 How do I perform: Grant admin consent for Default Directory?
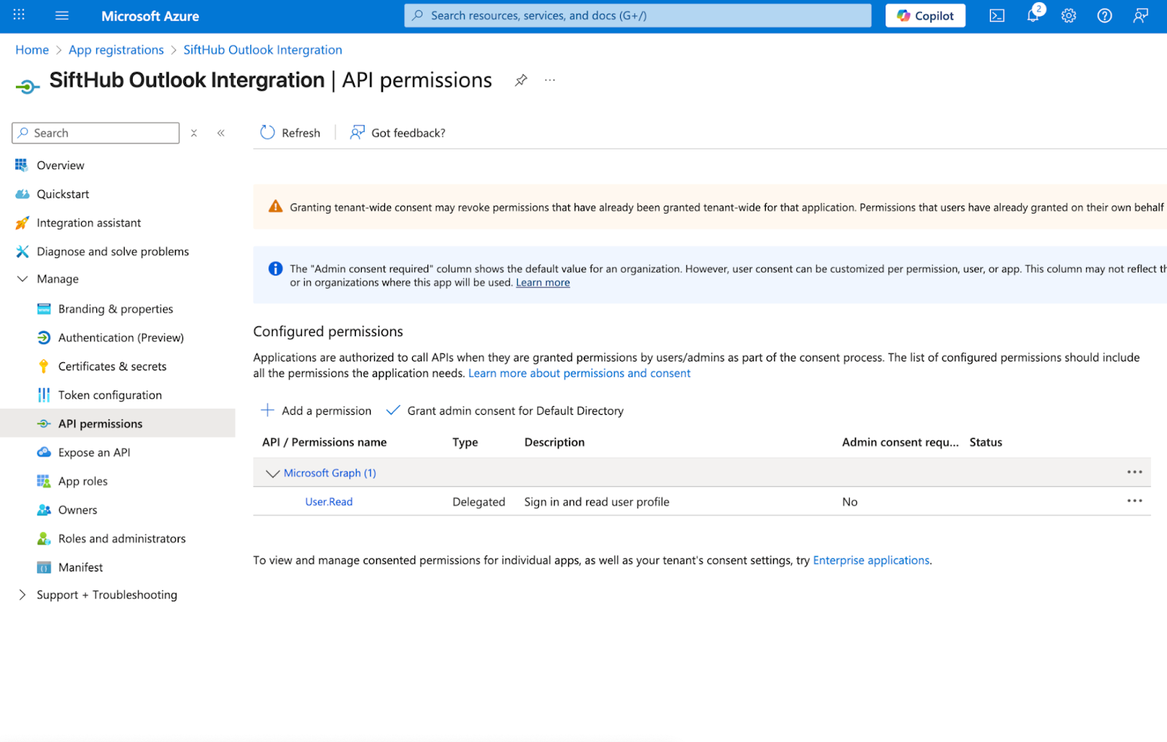click(x=505, y=411)
